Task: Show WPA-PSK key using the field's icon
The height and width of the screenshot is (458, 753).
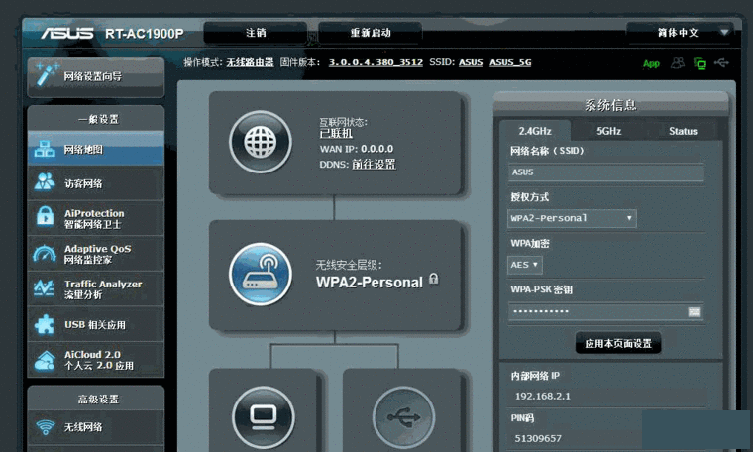Action: [x=695, y=312]
